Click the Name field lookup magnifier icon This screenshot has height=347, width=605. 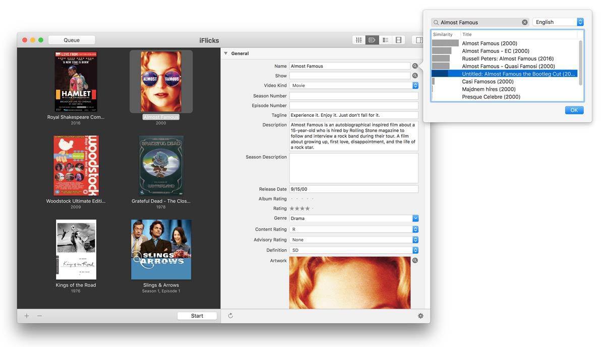click(x=415, y=66)
